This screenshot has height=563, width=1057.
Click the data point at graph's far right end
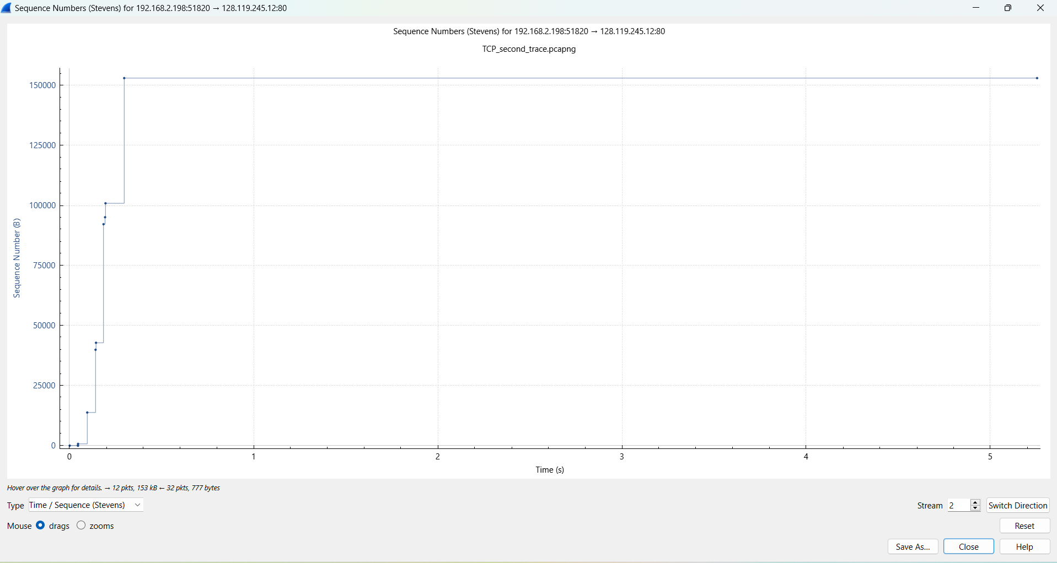[x=1037, y=78]
